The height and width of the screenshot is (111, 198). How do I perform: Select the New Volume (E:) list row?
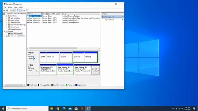[x=64, y=22]
